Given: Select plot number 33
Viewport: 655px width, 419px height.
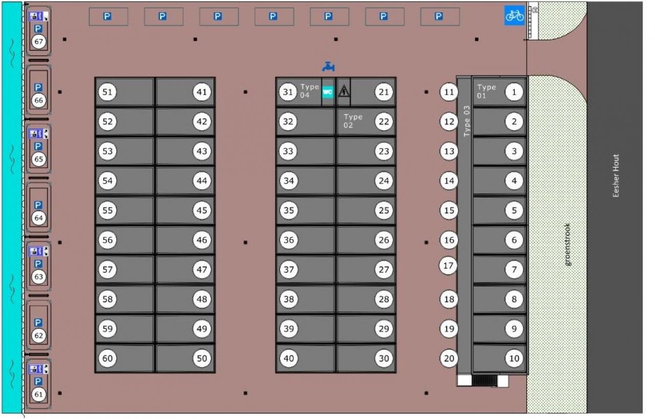Looking at the screenshot, I should pyautogui.click(x=289, y=151).
